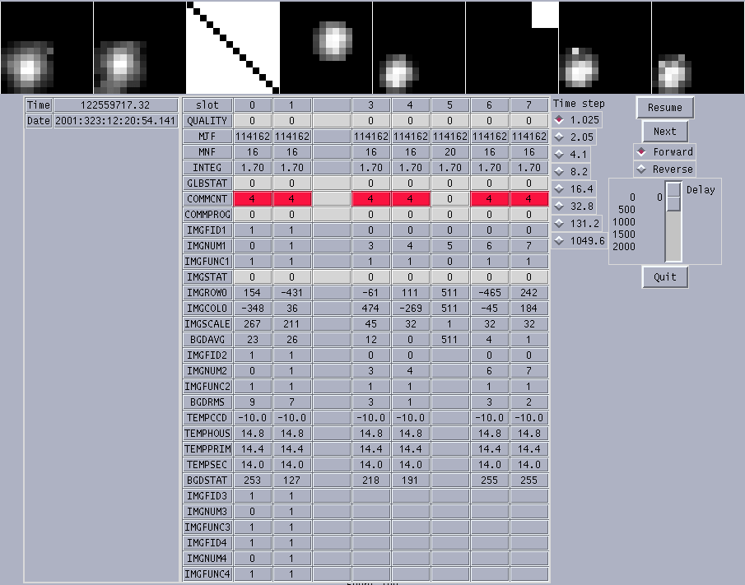This screenshot has height=585, width=745.
Task: Click the IMGFID1 row label
Action: coord(207,230)
